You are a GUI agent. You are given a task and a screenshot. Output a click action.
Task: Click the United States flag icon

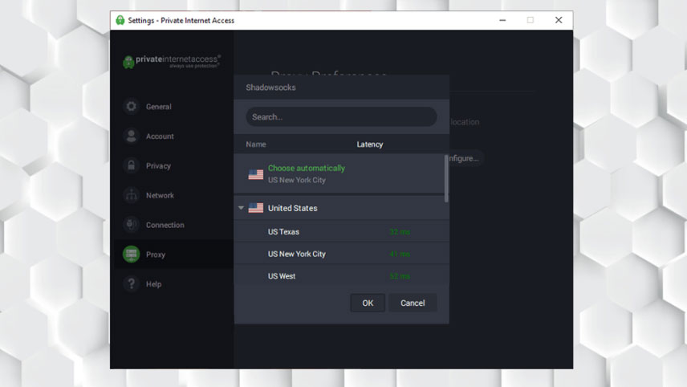256,208
